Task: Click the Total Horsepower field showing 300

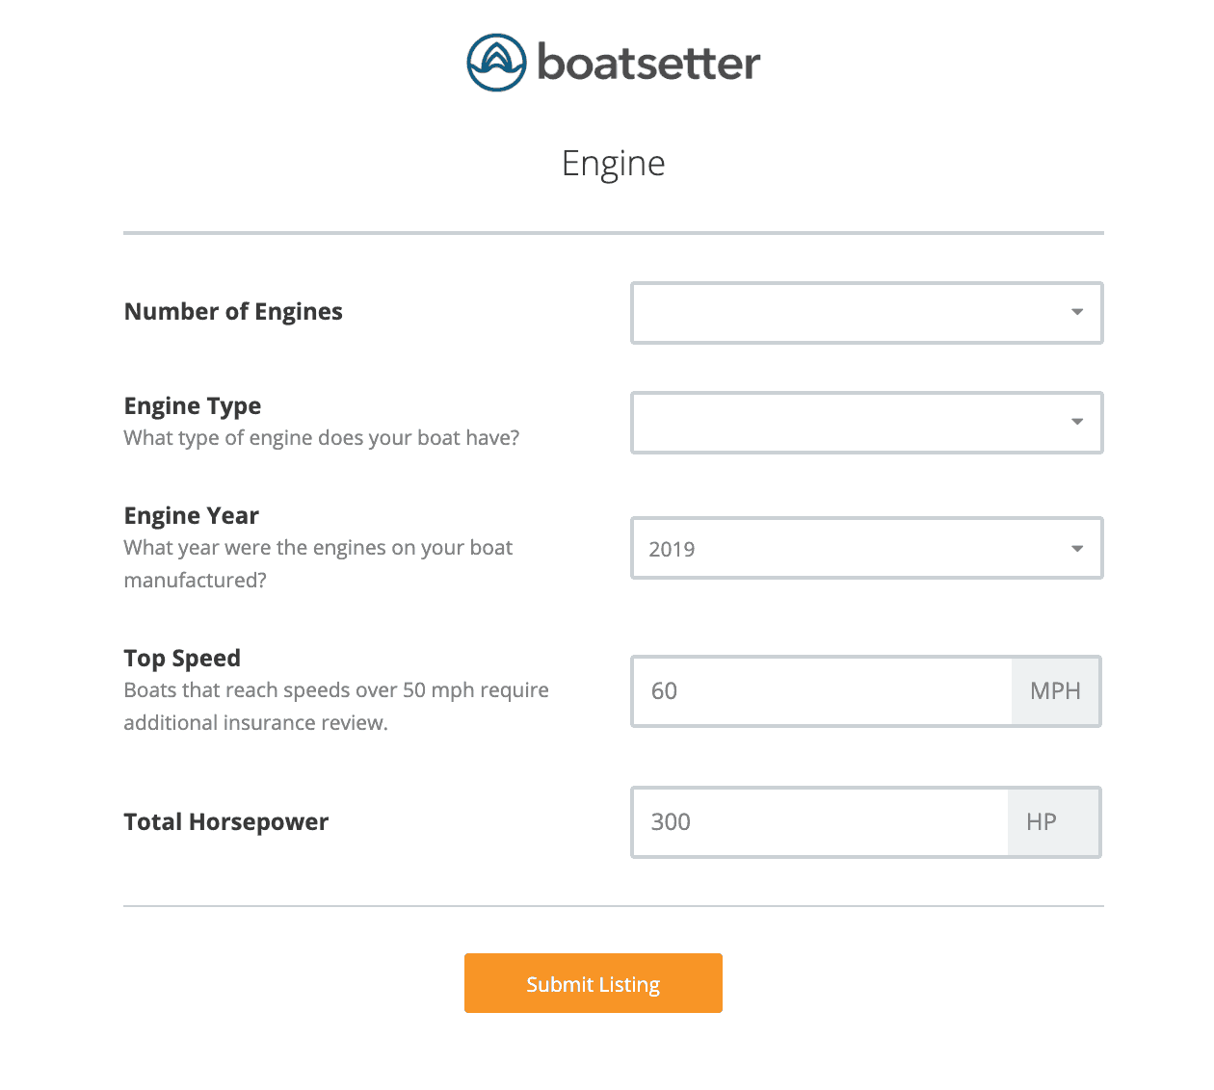Action: pyautogui.click(x=819, y=821)
